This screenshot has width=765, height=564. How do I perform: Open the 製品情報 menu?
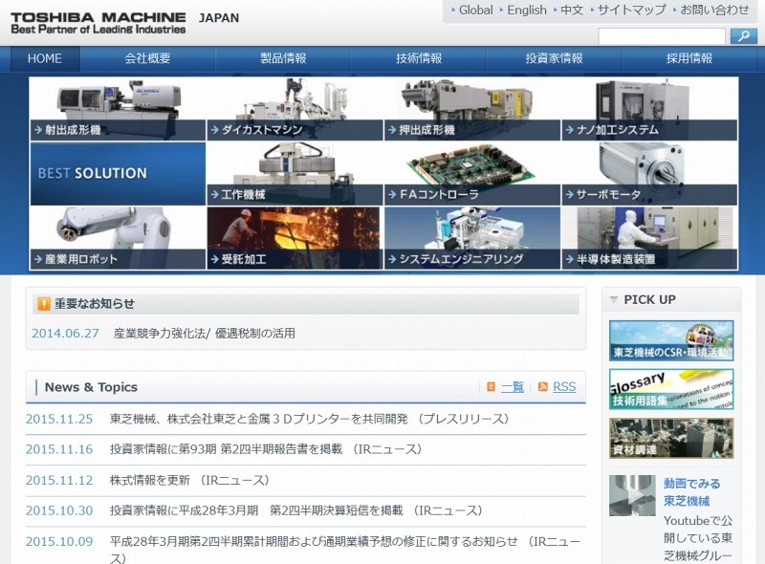coord(283,58)
